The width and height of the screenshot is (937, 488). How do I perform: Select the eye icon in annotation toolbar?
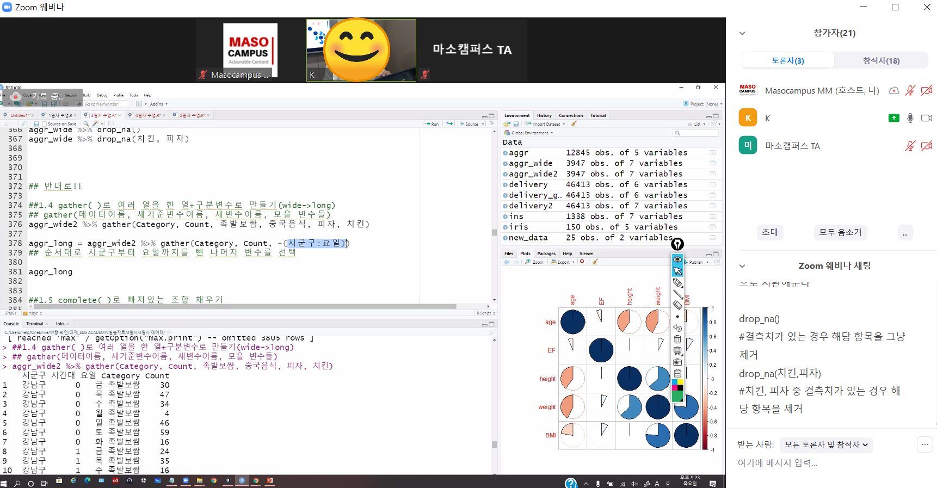pos(677,260)
